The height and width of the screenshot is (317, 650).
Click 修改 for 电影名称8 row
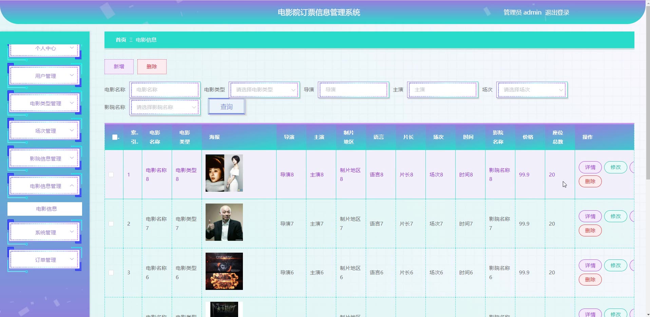616,167
